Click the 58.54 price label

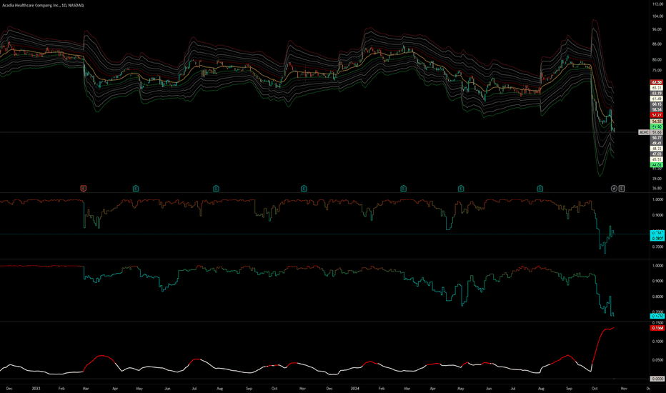pyautogui.click(x=657, y=109)
